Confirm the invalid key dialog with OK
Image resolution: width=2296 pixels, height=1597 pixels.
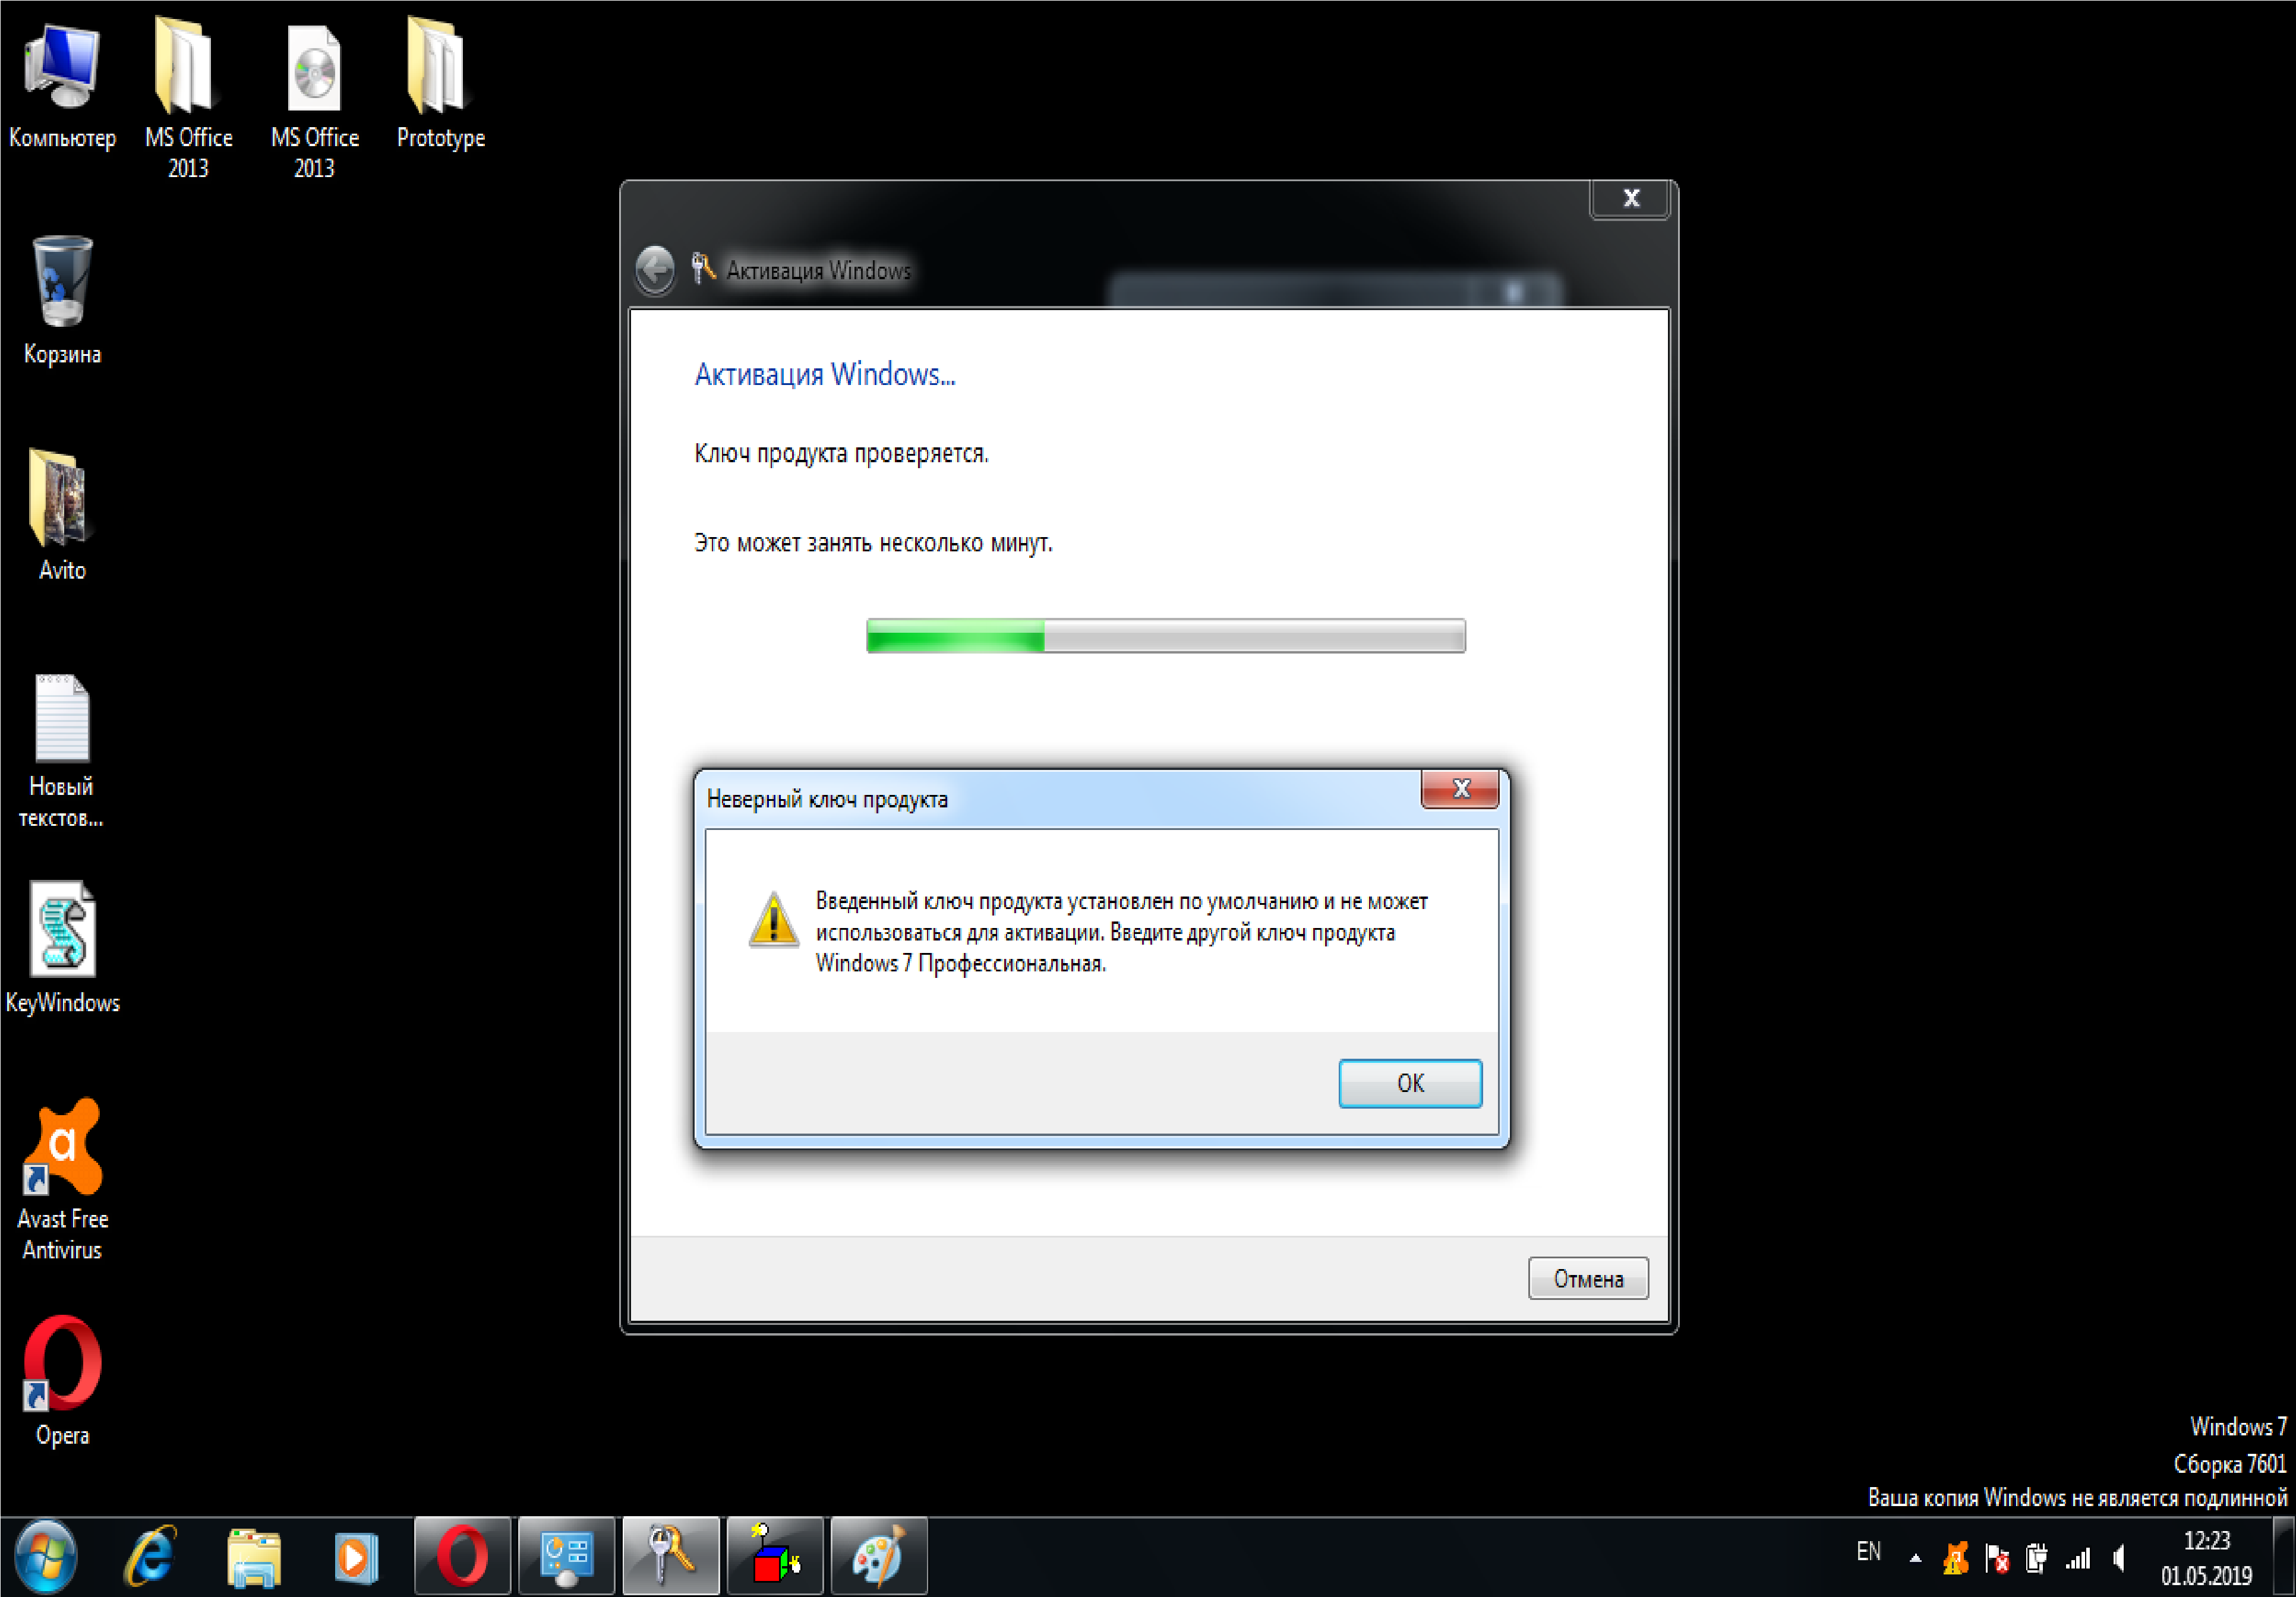[1410, 1083]
